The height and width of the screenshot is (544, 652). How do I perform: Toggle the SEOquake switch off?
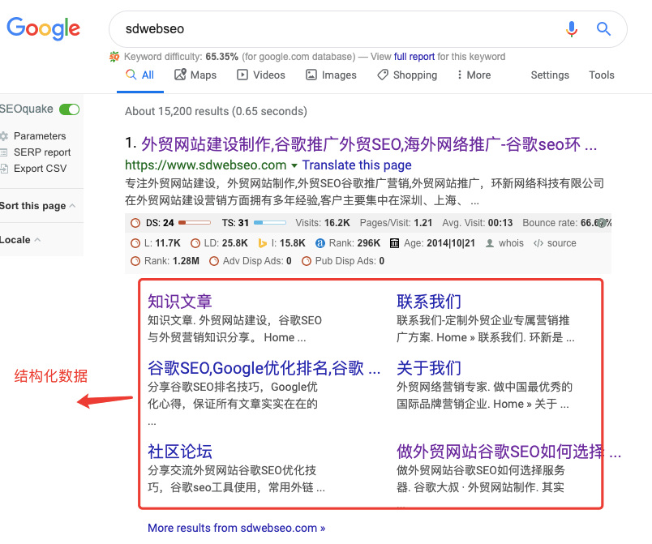(x=69, y=109)
